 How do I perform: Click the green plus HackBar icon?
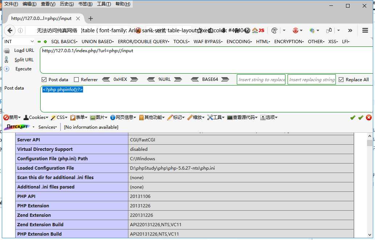click(45, 42)
